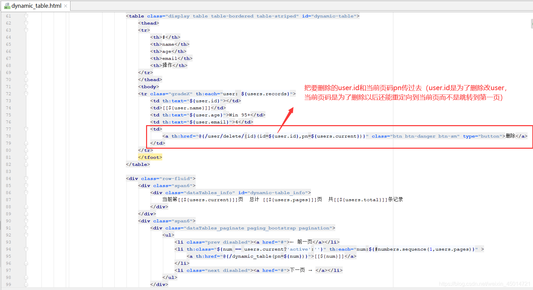This screenshot has height=290, width=533.
Task: Click the <thead> opening tag
Action: (x=148, y=23)
